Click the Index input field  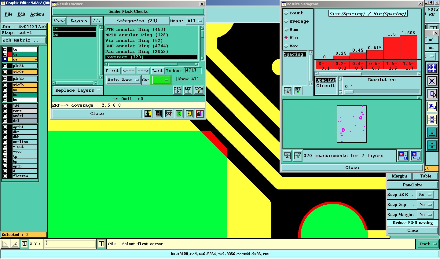point(193,71)
